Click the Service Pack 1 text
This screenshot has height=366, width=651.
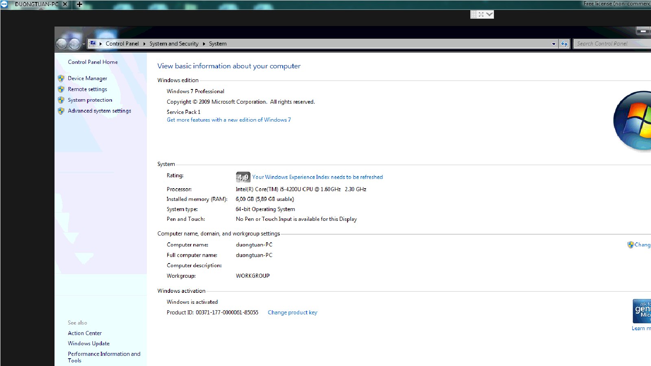pyautogui.click(x=184, y=112)
